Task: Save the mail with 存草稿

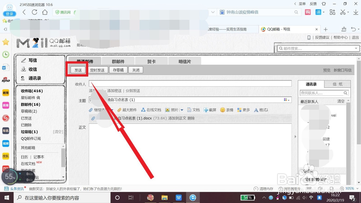Action: 118,70
